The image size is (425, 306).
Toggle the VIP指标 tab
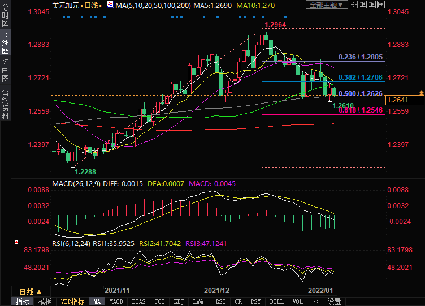tap(72, 301)
